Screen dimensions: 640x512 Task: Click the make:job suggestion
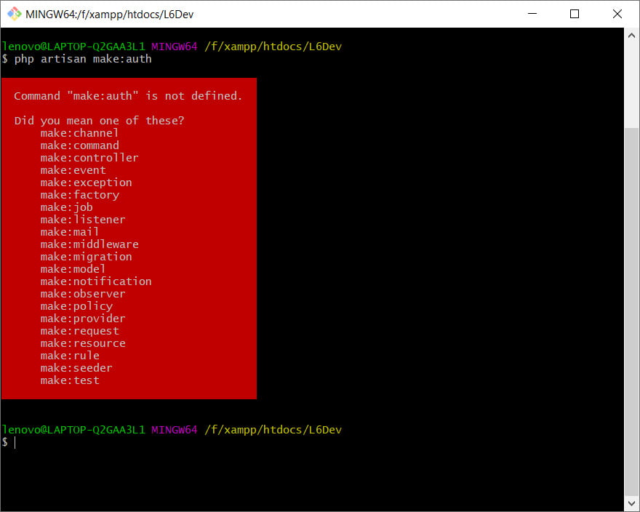66,207
